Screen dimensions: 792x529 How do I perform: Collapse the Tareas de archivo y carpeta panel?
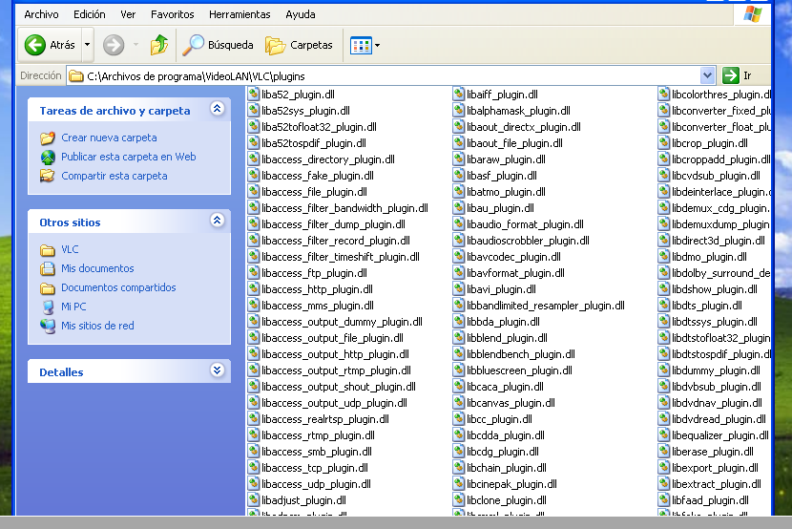click(x=217, y=110)
